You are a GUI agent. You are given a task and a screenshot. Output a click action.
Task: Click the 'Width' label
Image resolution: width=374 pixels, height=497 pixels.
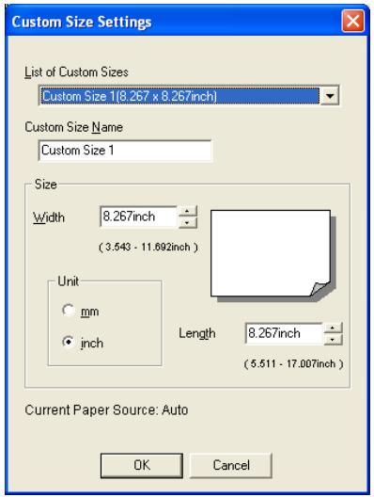pyautogui.click(x=49, y=217)
